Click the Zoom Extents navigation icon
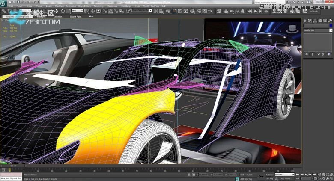334x181 pixels. click(327, 175)
